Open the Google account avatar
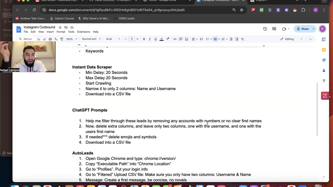Image resolution: width=333 pixels, height=187 pixels. tap(322, 29)
